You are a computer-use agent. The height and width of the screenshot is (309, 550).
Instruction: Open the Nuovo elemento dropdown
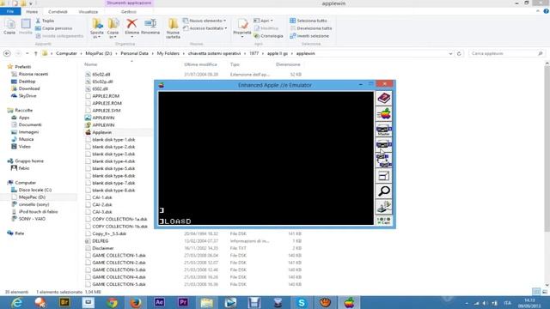click(205, 21)
